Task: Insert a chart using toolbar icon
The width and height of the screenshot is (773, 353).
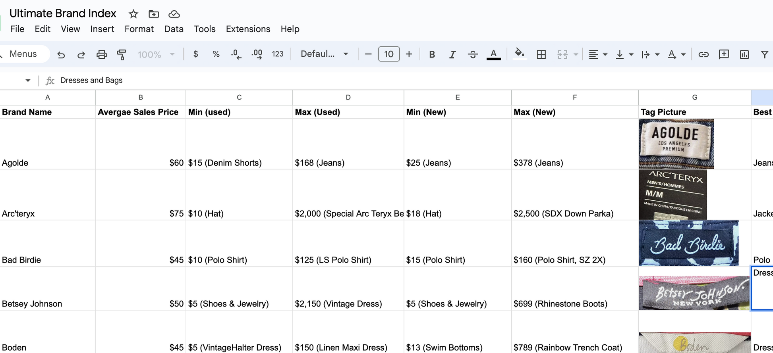Action: 744,54
